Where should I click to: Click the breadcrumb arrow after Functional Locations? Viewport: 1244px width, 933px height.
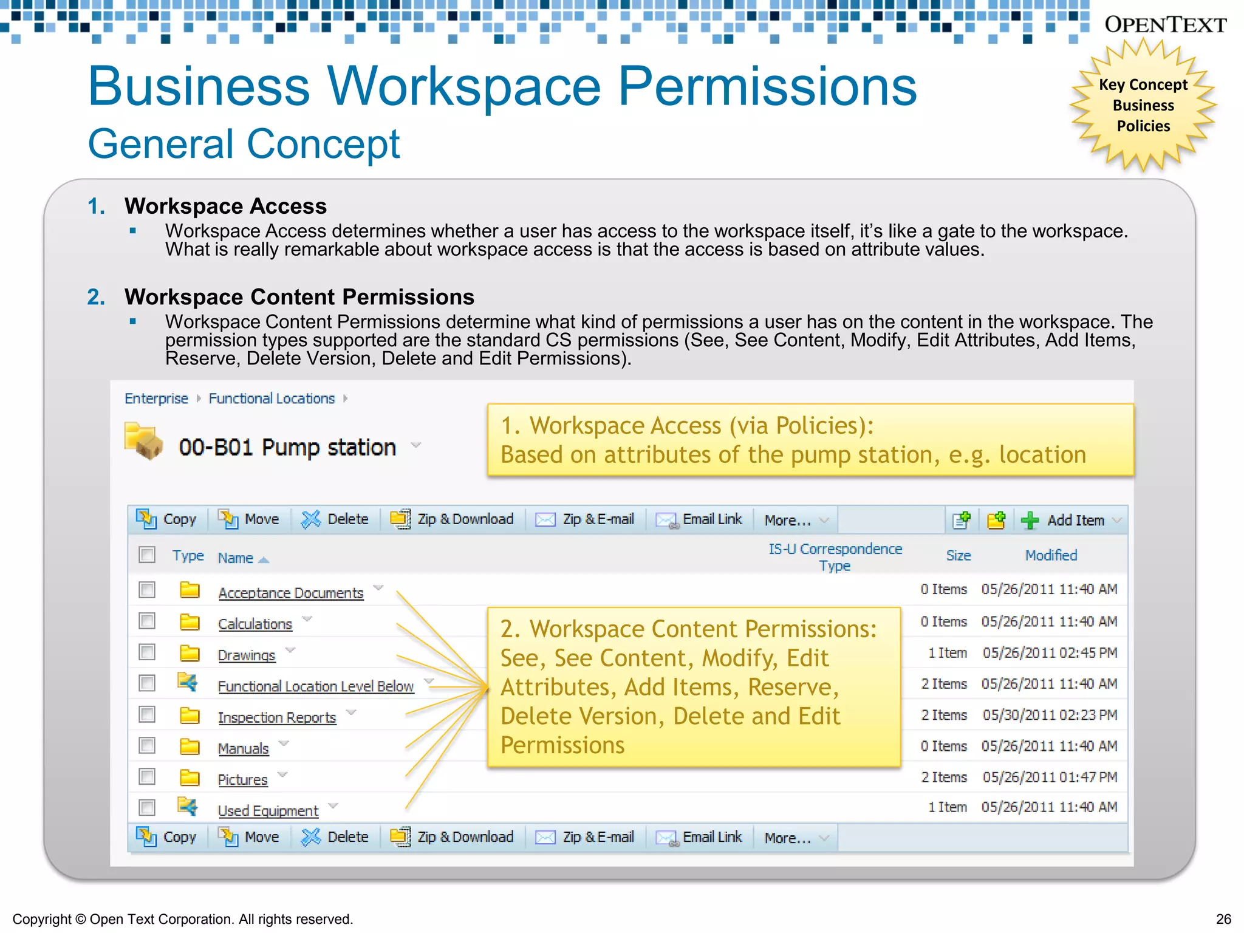[345, 398]
